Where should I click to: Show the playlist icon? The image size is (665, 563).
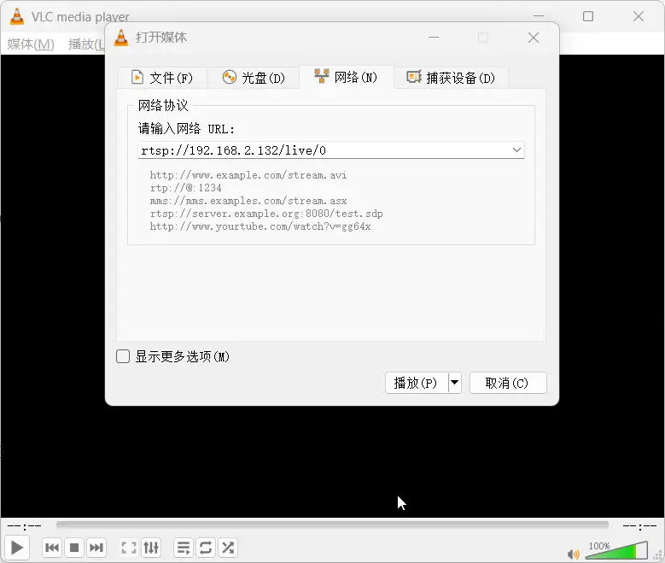(183, 548)
